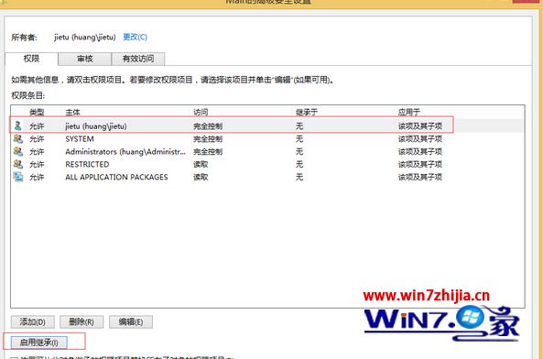Open the 审核 tab

pos(85,59)
